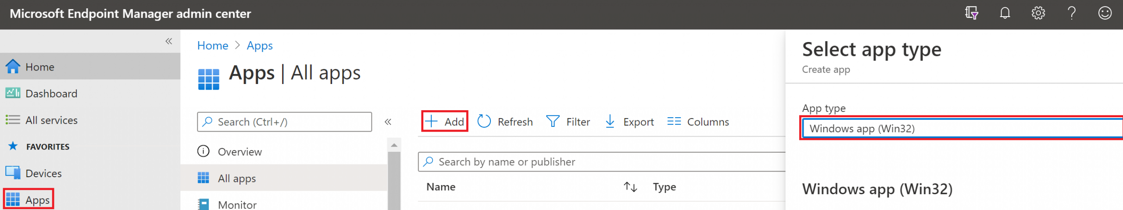Open Dashboard from the sidebar

[x=90, y=93]
